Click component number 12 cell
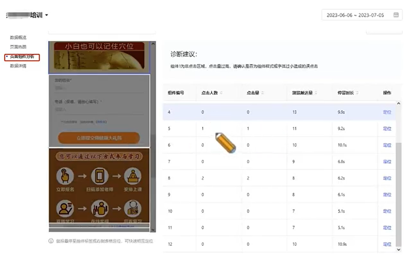The width and height of the screenshot is (404, 266). [170, 244]
